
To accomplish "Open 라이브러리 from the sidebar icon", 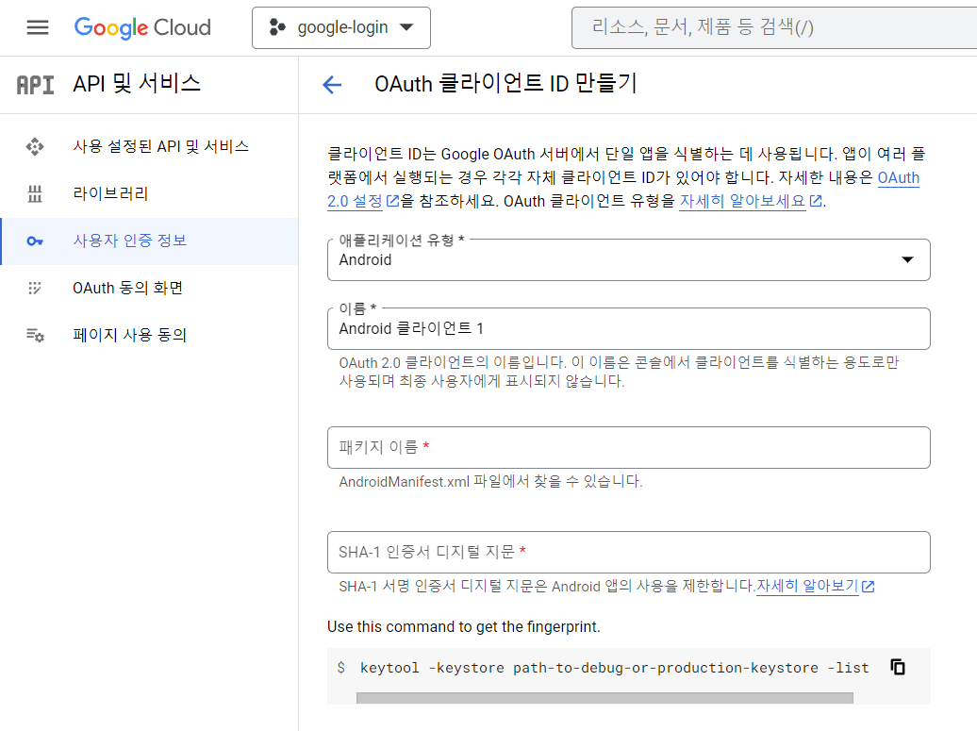I will pyautogui.click(x=35, y=193).
